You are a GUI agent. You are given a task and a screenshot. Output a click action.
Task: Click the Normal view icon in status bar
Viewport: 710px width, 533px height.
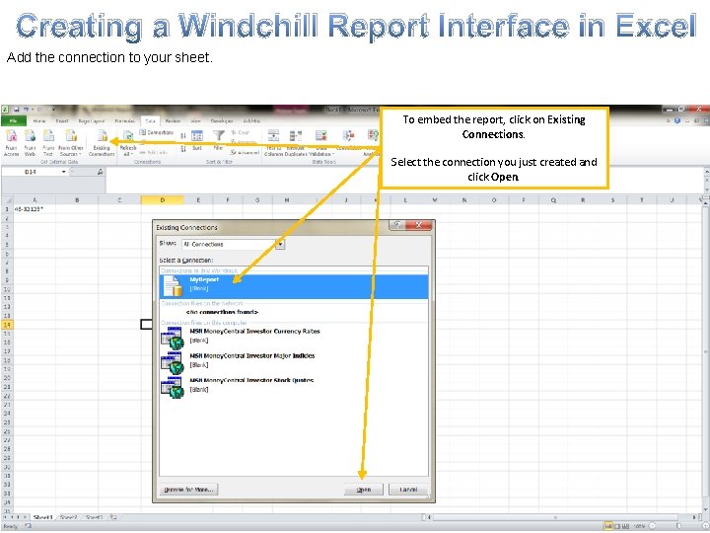[608, 526]
